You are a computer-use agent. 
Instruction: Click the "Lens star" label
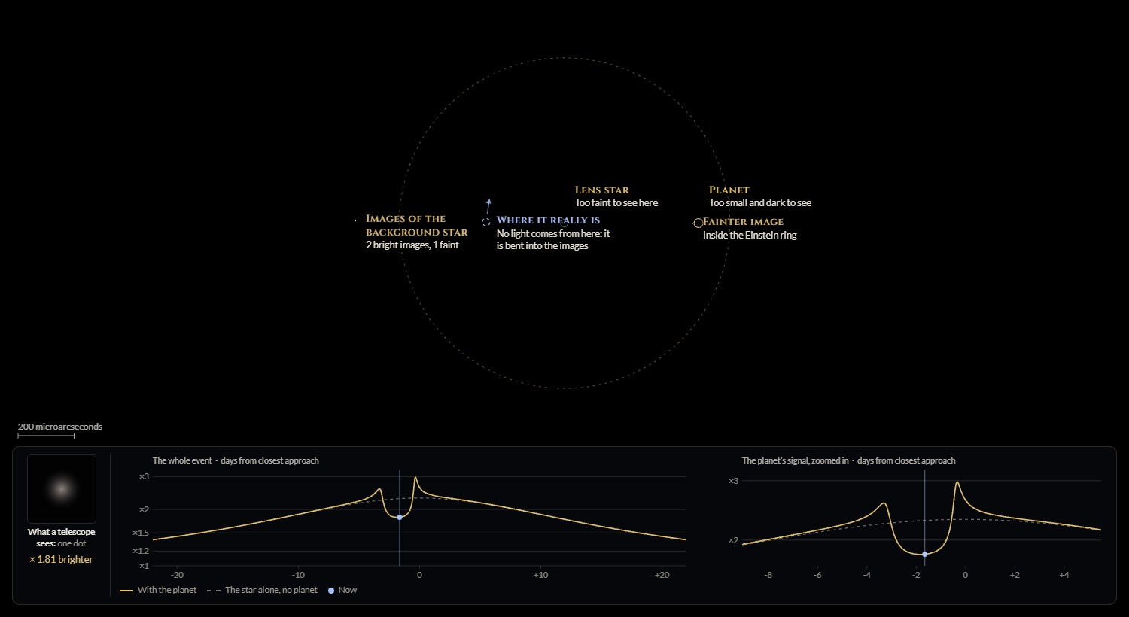(x=601, y=190)
